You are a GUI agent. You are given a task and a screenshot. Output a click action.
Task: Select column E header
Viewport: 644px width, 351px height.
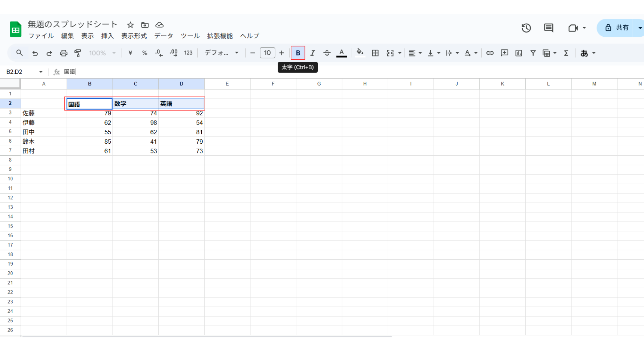tap(227, 84)
